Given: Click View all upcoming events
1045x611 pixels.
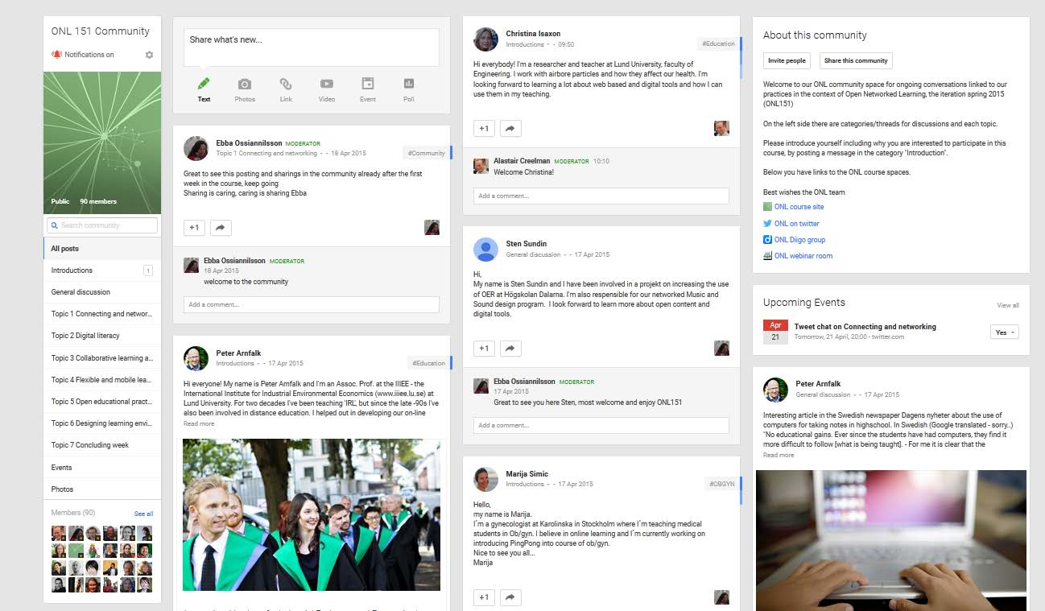Looking at the screenshot, I should click(x=1008, y=305).
